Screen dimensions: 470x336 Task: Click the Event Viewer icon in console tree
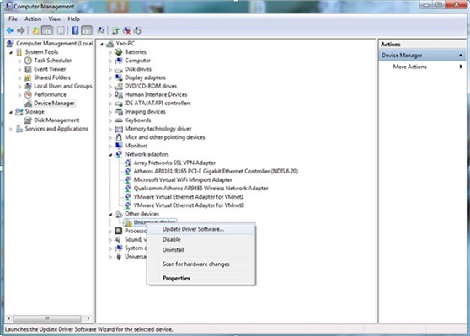click(28, 69)
